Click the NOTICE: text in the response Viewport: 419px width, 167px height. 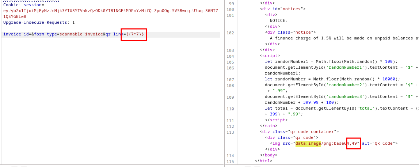pyautogui.click(x=278, y=21)
